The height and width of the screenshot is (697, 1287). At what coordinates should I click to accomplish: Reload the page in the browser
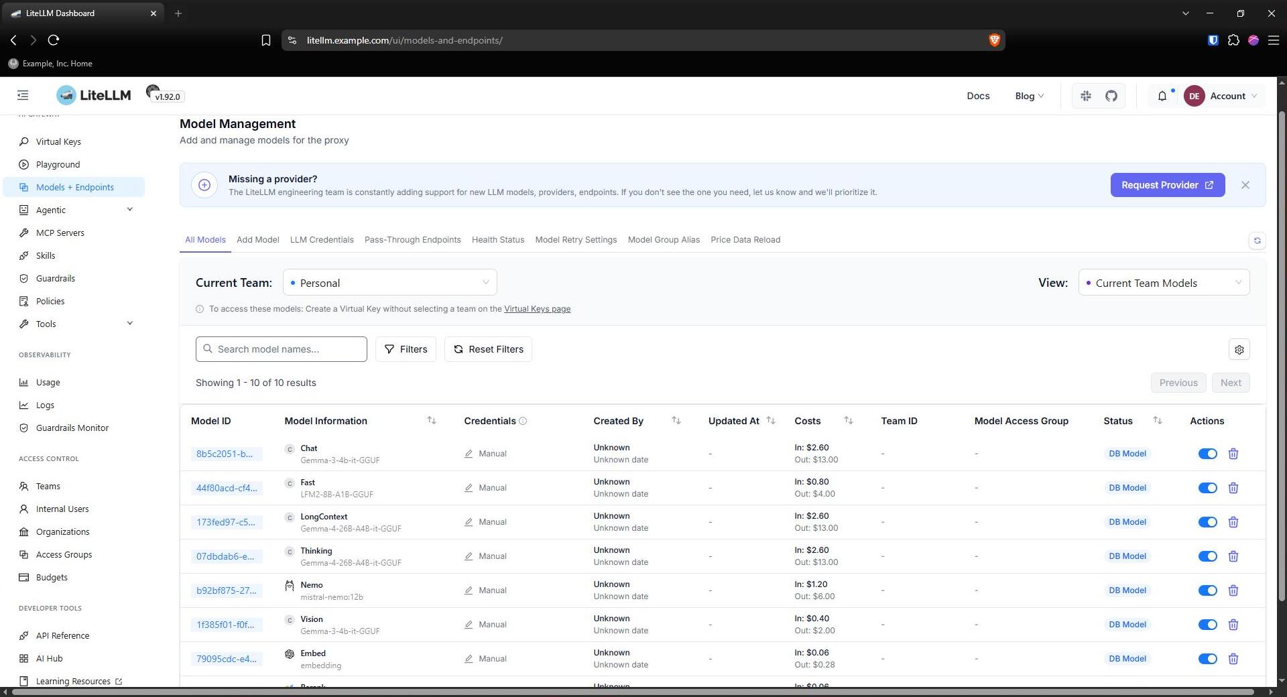click(x=54, y=40)
